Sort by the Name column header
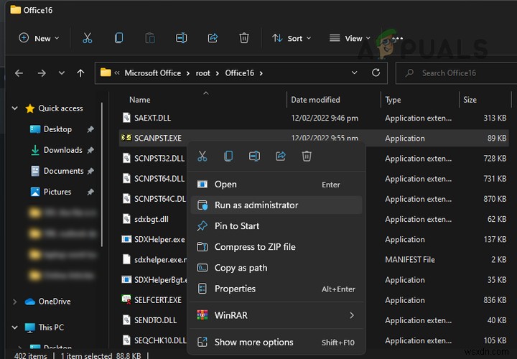 (x=140, y=100)
